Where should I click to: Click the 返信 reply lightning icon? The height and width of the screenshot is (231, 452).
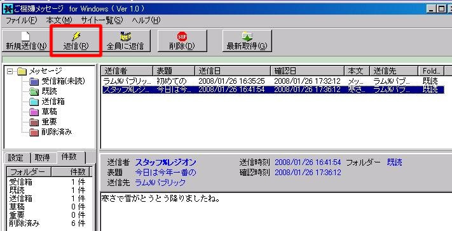coord(76,36)
